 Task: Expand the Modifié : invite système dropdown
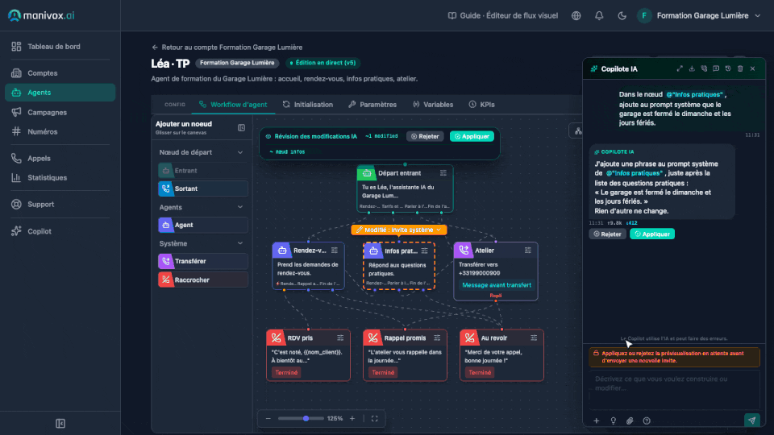point(399,230)
